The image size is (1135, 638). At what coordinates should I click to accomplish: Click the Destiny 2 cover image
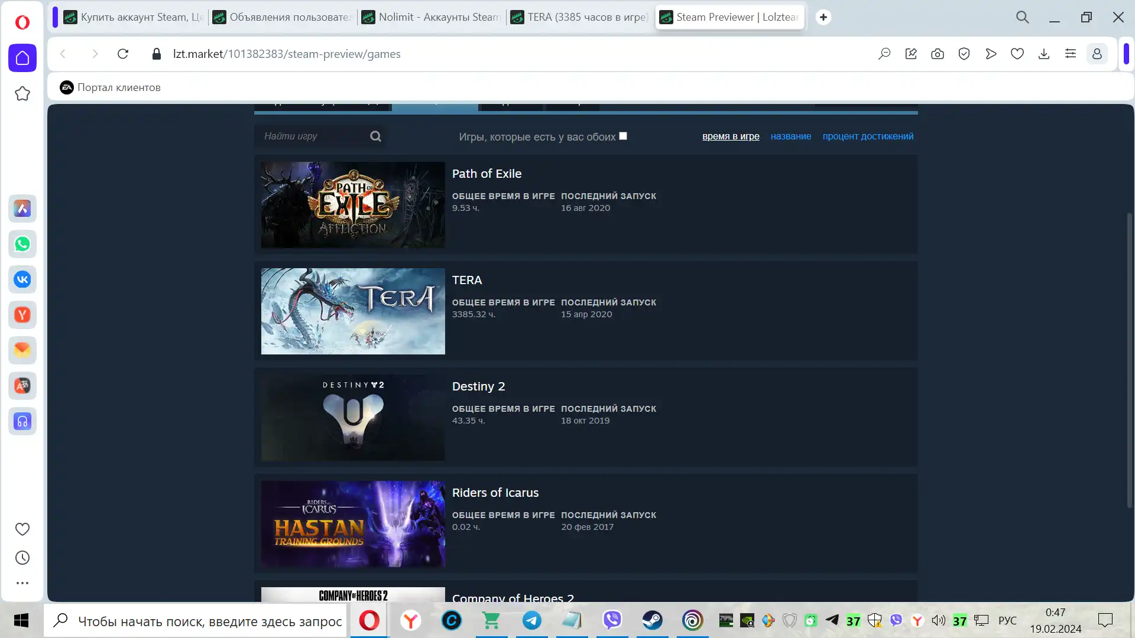pos(353,418)
